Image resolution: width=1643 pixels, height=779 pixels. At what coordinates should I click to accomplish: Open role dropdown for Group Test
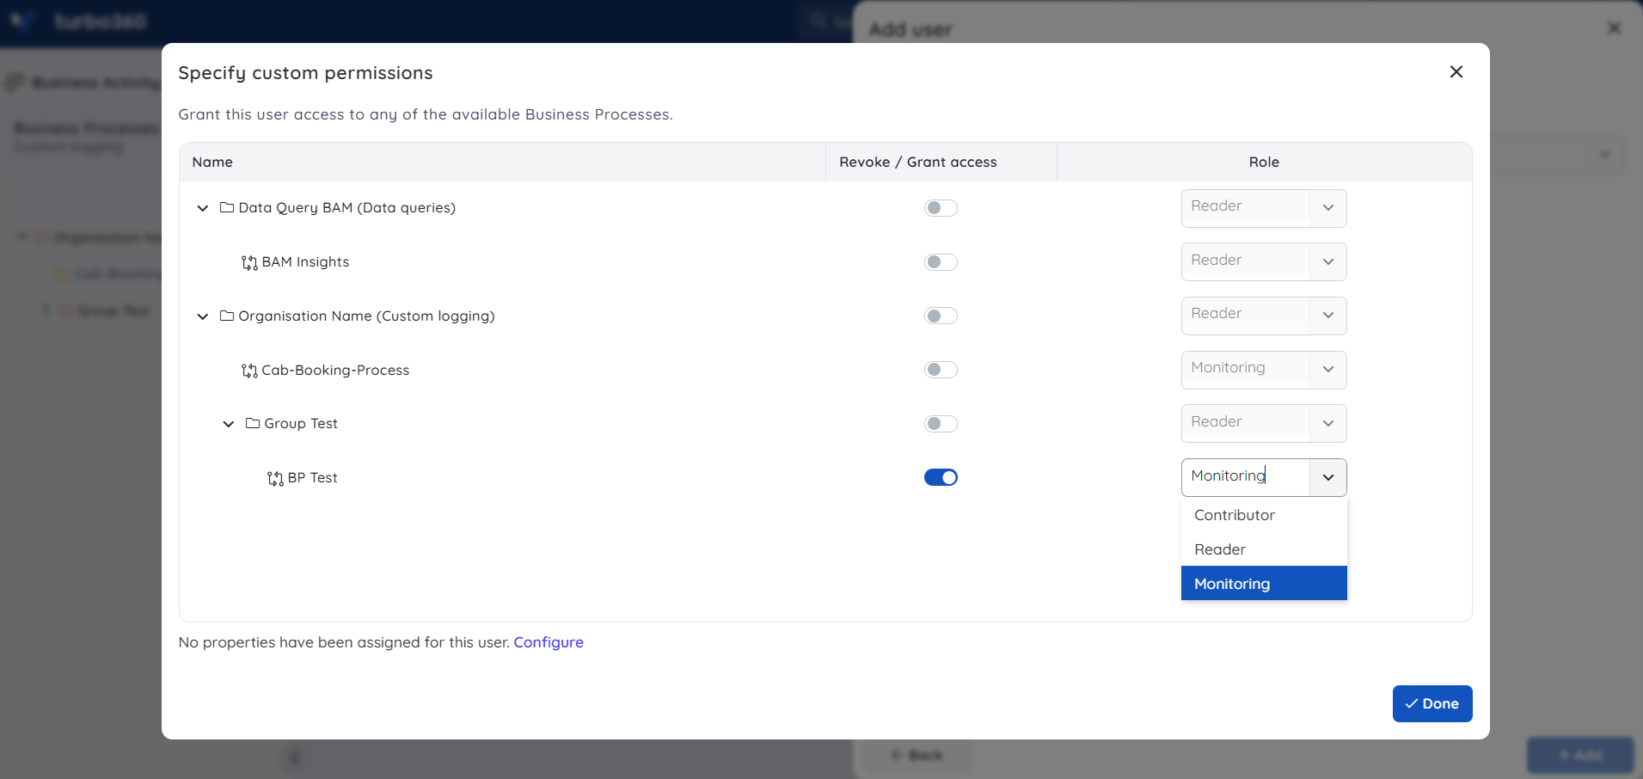coord(1328,424)
